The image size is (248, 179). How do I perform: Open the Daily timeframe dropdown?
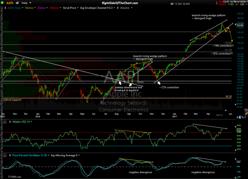26,3
